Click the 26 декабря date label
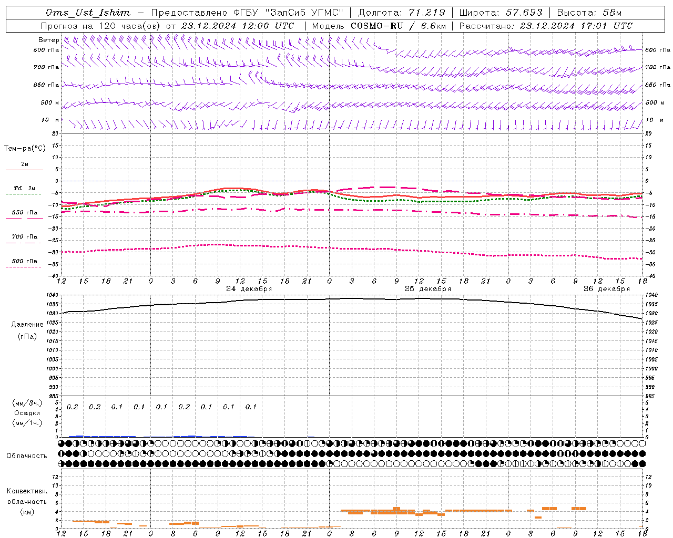This screenshot has height=538, width=673. click(x=607, y=289)
